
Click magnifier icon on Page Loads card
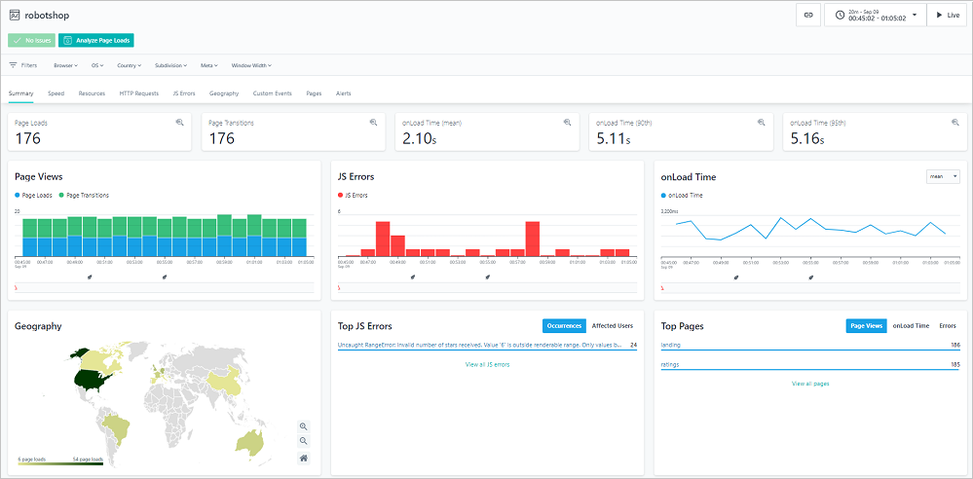(x=179, y=123)
